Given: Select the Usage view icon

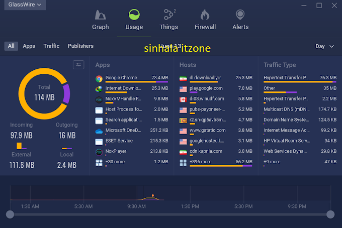Looking at the screenshot, I should click(x=134, y=15).
